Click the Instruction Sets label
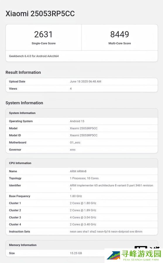Viewport: 163px width, 263px height. 20,232
